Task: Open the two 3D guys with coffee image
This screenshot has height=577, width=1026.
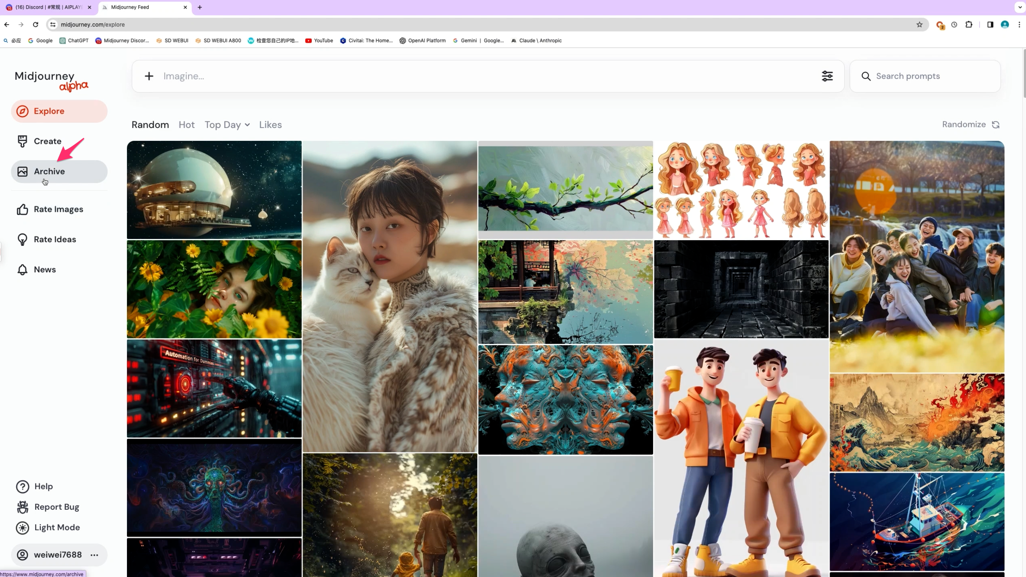Action: [x=741, y=458]
